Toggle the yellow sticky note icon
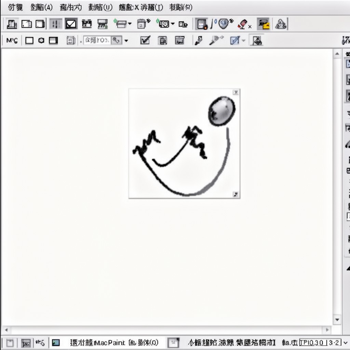The width and height of the screenshot is (350, 350). 264,24
